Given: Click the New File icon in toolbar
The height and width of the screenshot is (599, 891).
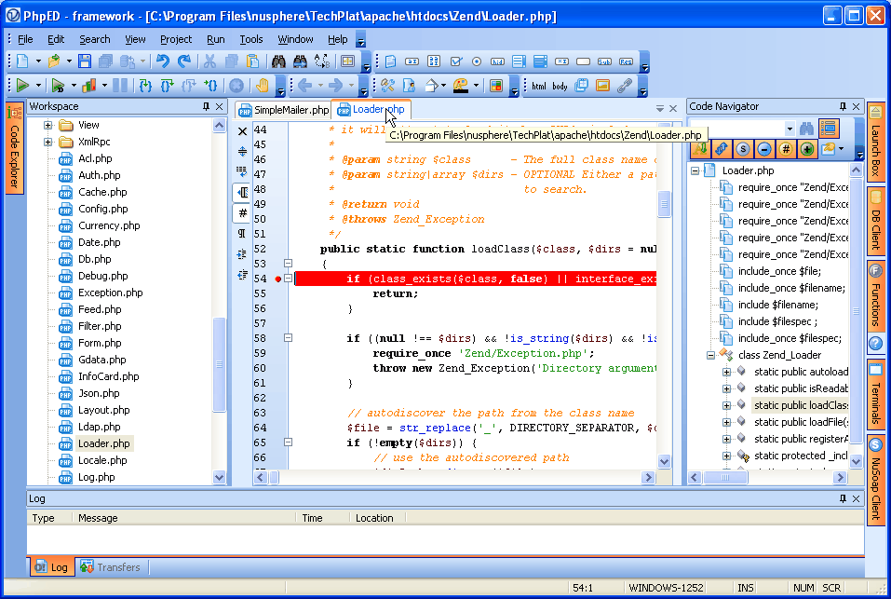Looking at the screenshot, I should pyautogui.click(x=22, y=61).
